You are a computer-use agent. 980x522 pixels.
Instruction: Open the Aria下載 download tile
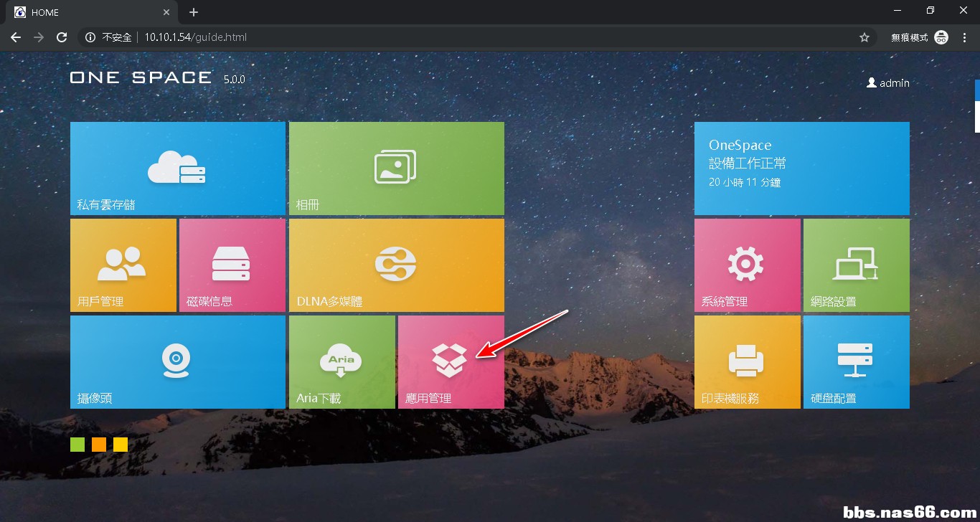[341, 362]
